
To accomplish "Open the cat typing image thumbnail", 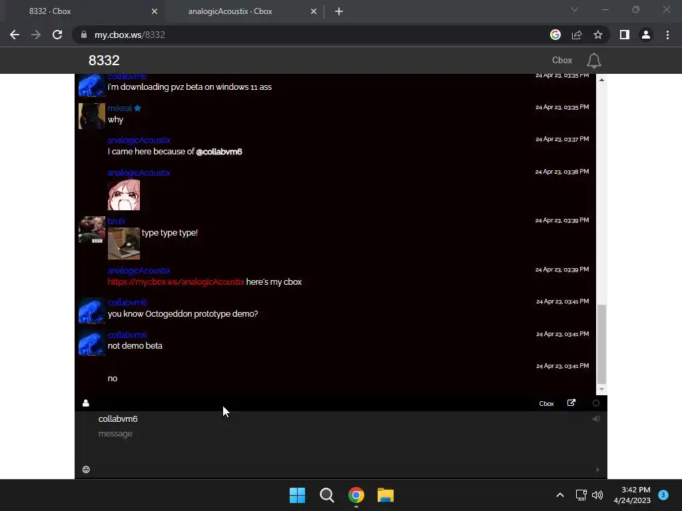I will tap(124, 244).
